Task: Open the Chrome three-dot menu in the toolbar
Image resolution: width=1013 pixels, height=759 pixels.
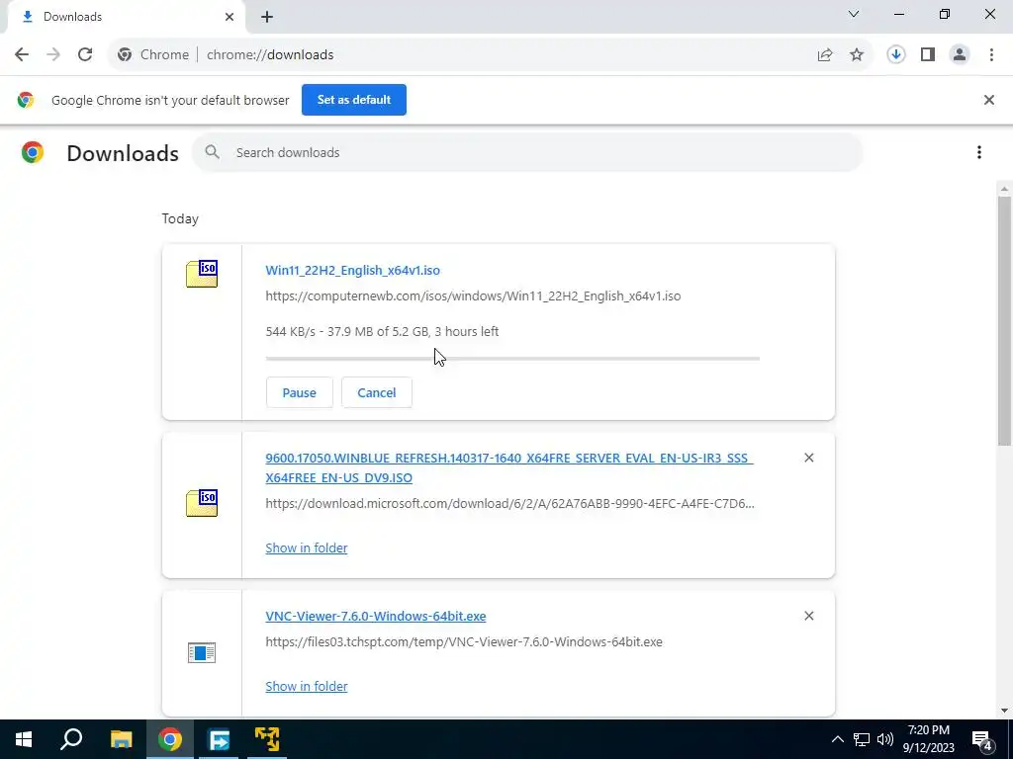Action: [x=991, y=55]
